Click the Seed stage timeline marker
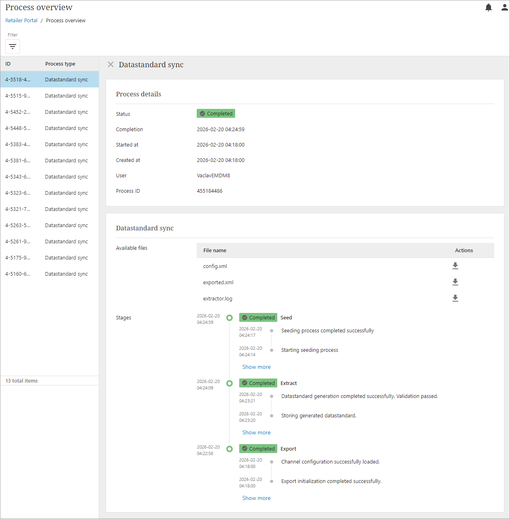Viewport: 510px width, 519px height. pyautogui.click(x=229, y=318)
